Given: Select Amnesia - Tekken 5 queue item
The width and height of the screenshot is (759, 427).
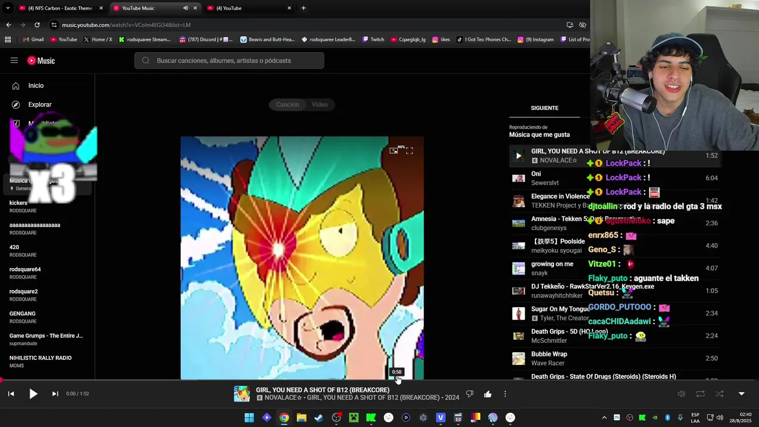Looking at the screenshot, I should (x=614, y=223).
